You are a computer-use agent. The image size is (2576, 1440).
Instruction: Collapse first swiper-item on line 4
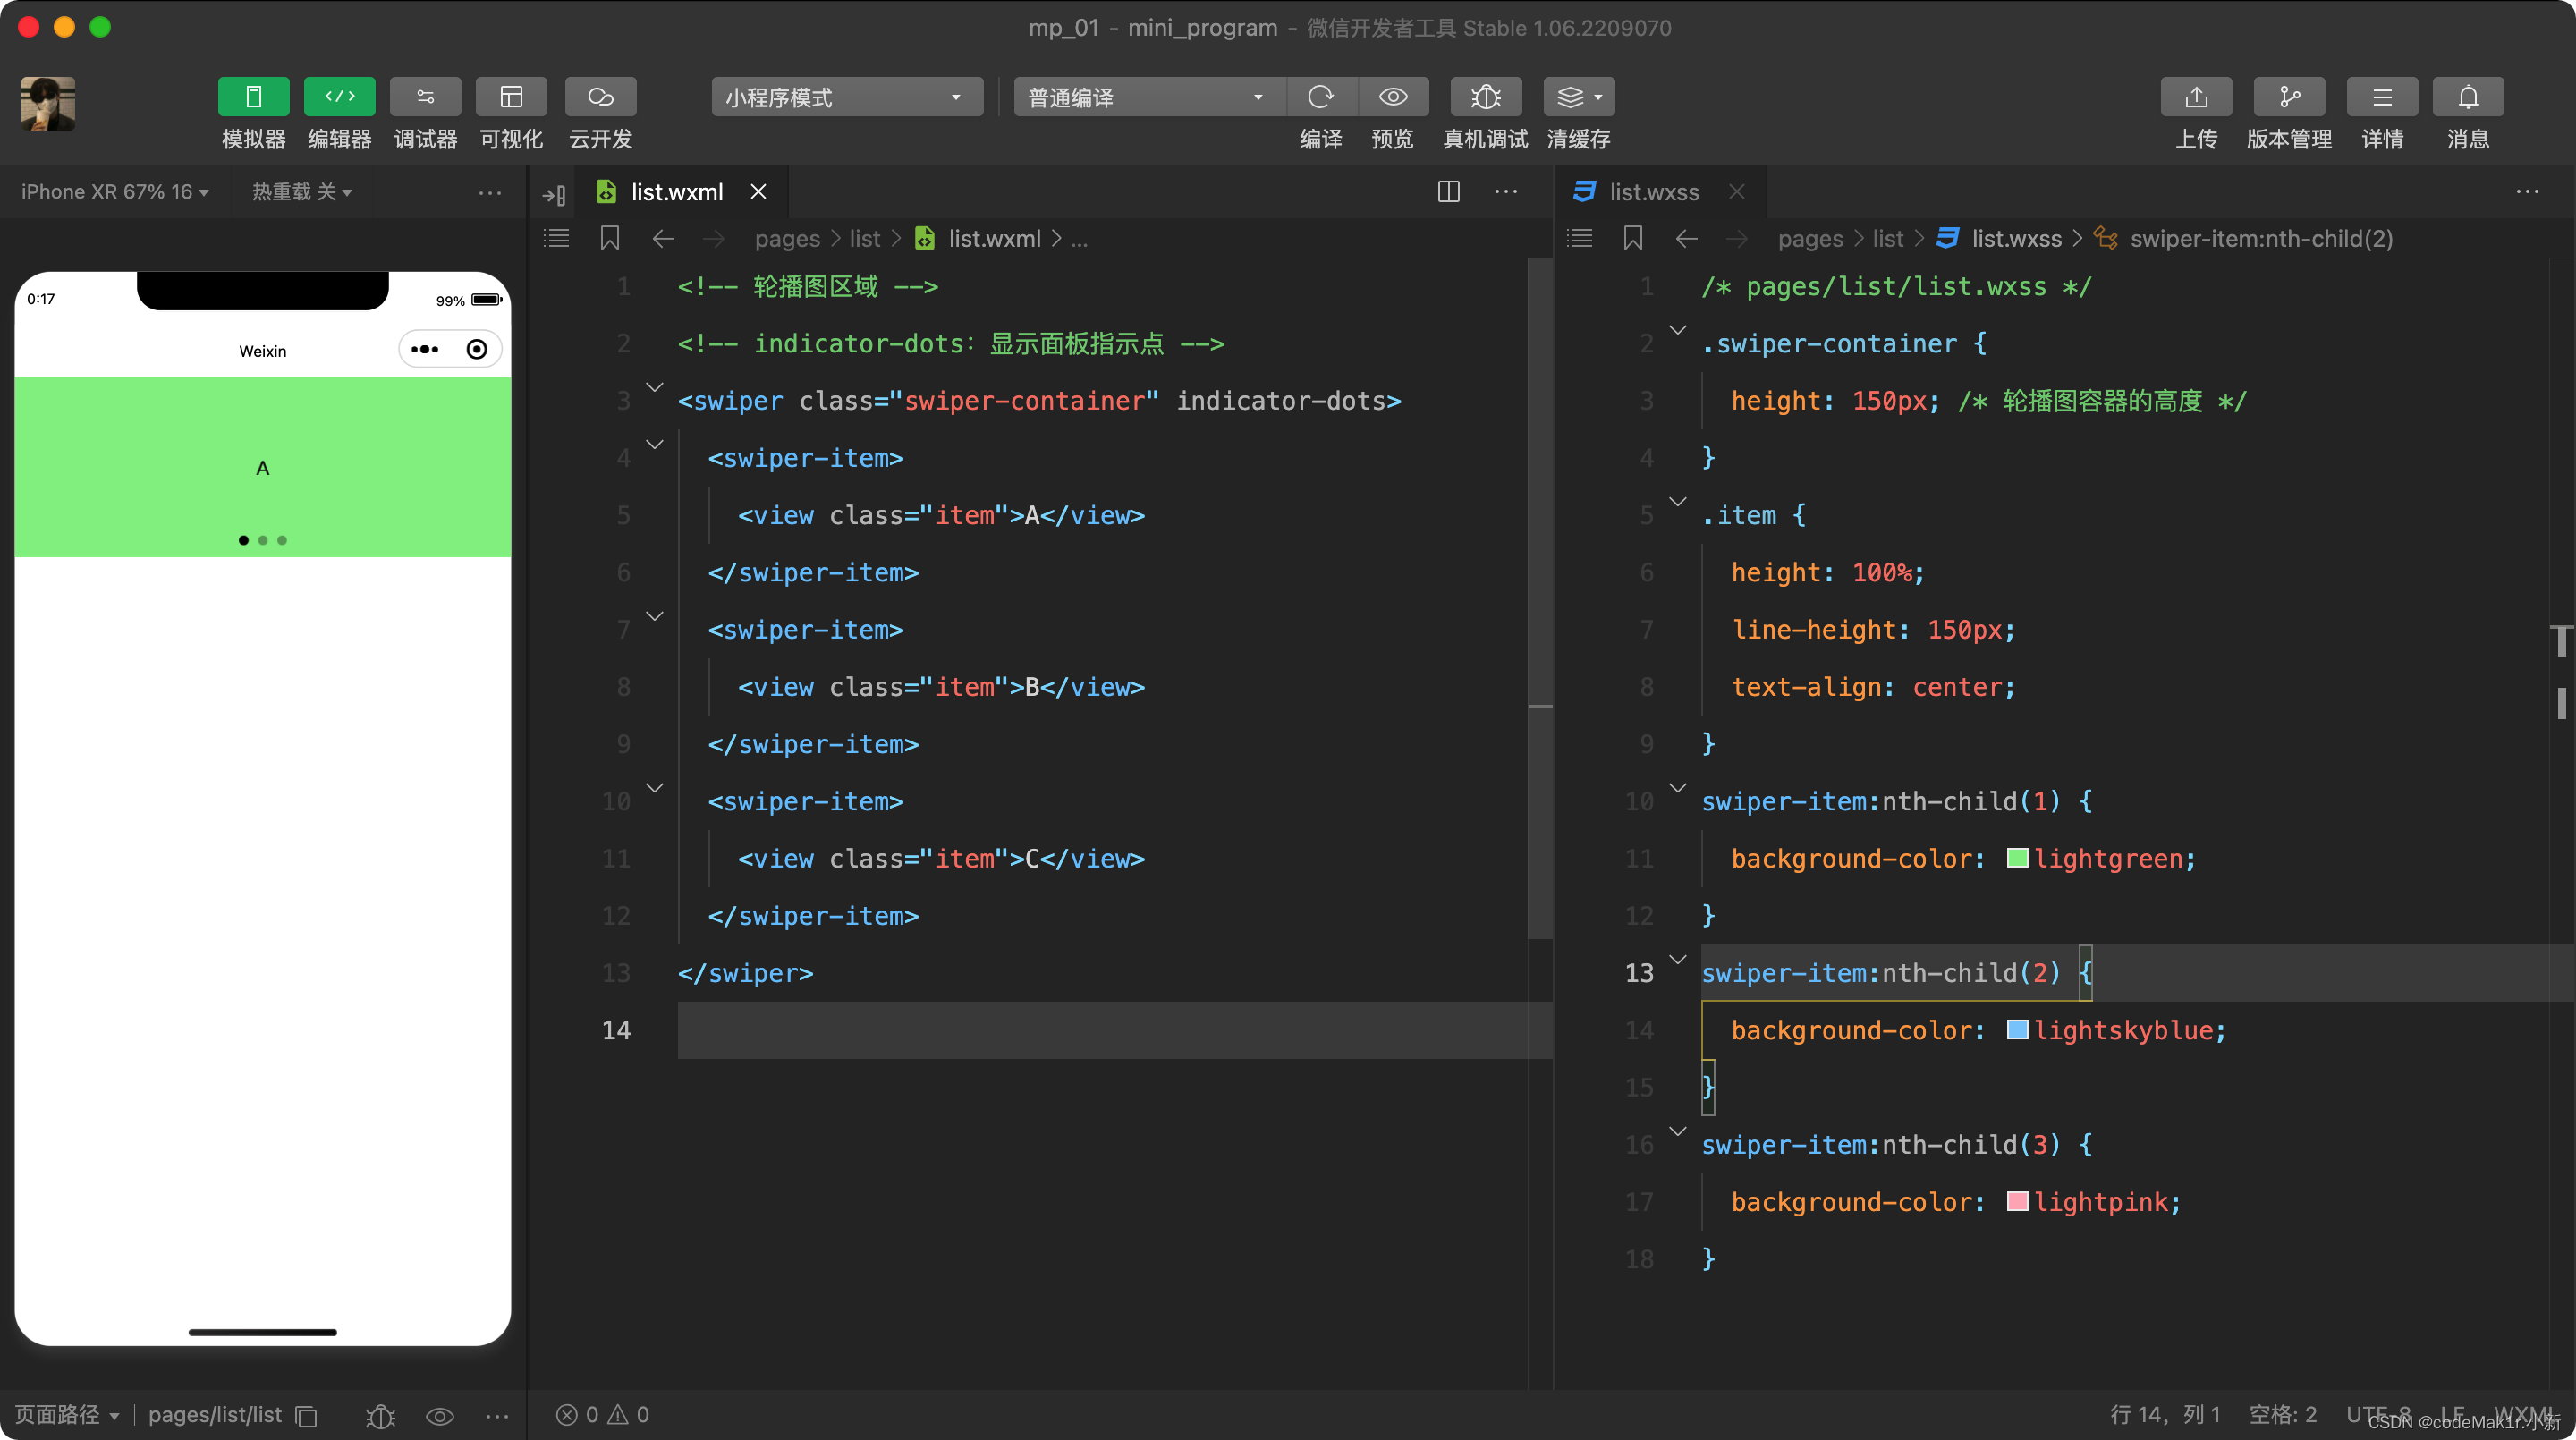[x=654, y=444]
